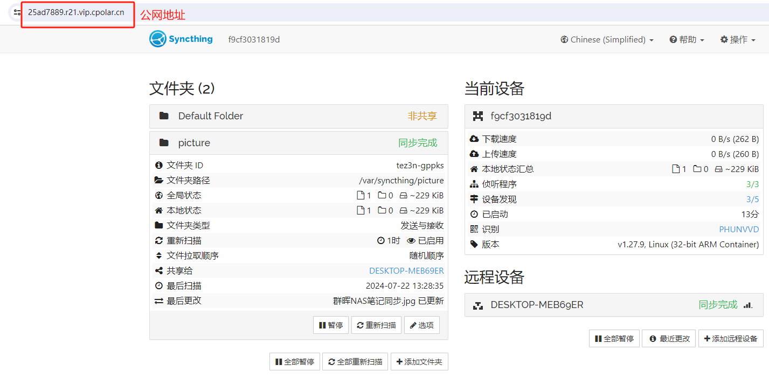Click the refresh icon for 重新扫描 row
769x386 pixels.
click(159, 240)
